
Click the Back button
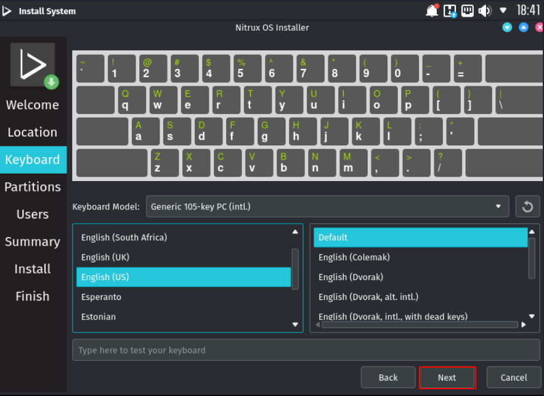point(388,378)
